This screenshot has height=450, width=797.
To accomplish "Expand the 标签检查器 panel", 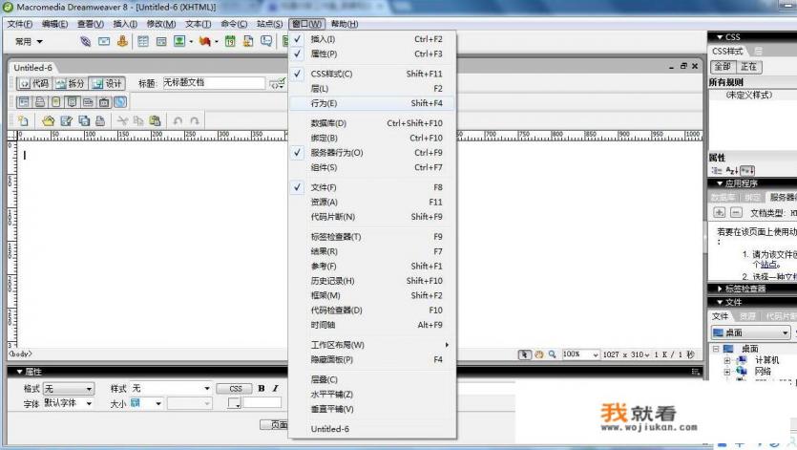I will tap(745, 289).
